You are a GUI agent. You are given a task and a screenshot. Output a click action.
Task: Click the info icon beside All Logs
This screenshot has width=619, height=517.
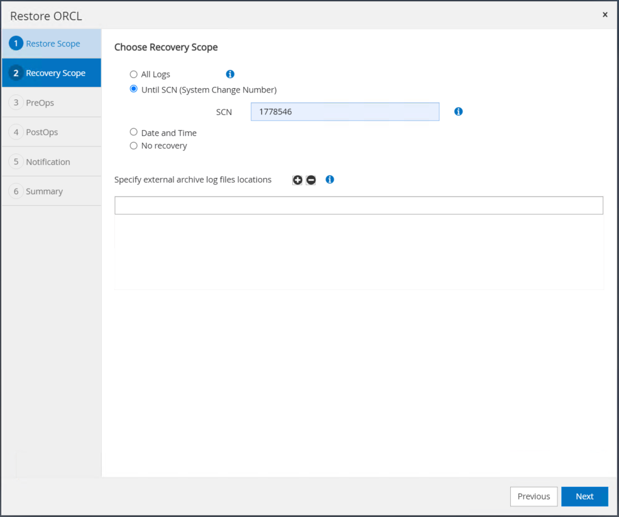point(230,74)
